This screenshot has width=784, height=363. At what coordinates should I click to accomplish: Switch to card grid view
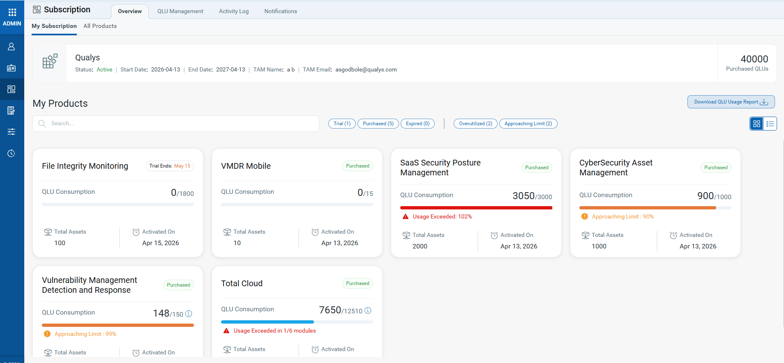[756, 124]
